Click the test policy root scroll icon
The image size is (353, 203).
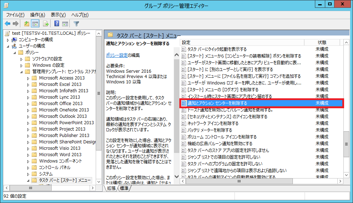point(7,33)
